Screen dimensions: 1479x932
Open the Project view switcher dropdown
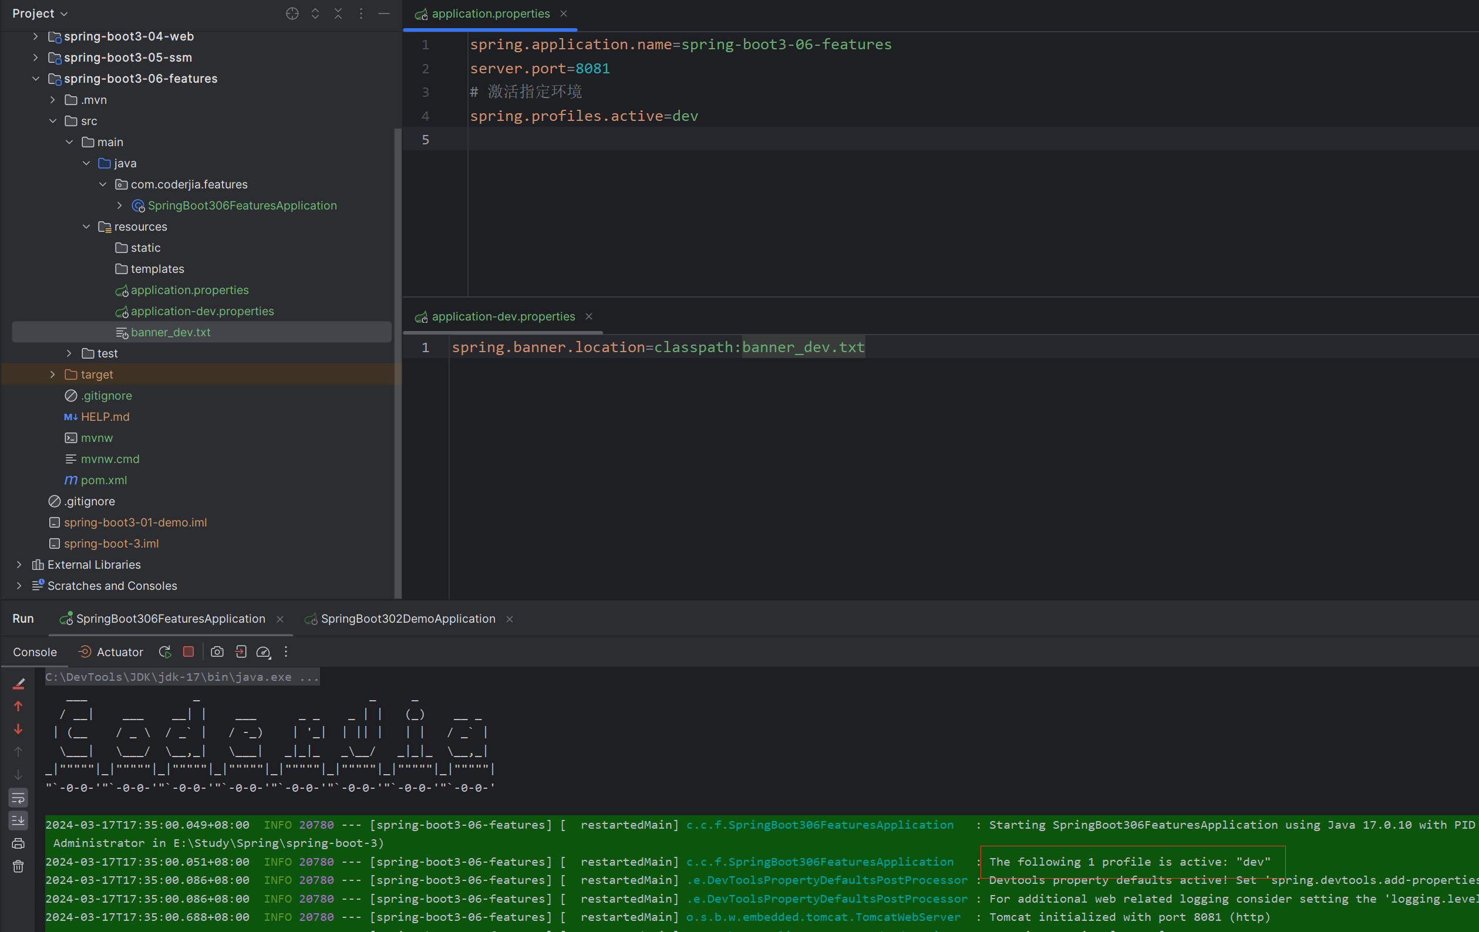coord(39,13)
